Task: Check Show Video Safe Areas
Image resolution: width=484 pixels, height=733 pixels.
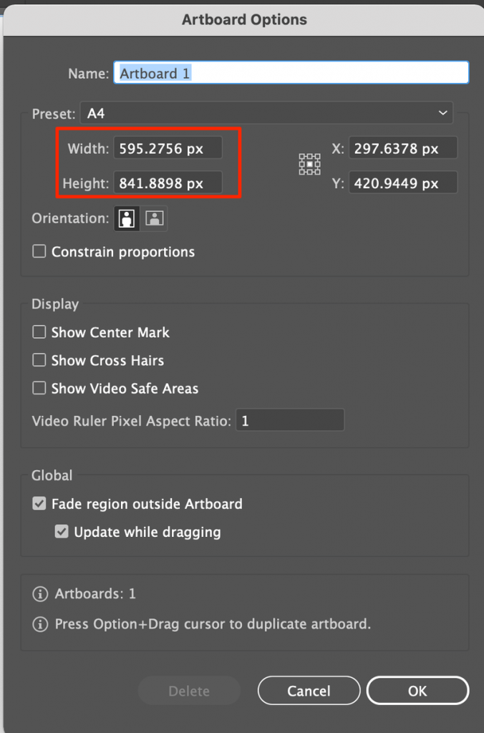Action: [39, 388]
